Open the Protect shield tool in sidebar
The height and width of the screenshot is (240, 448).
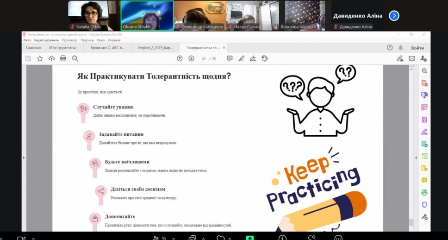point(424,204)
